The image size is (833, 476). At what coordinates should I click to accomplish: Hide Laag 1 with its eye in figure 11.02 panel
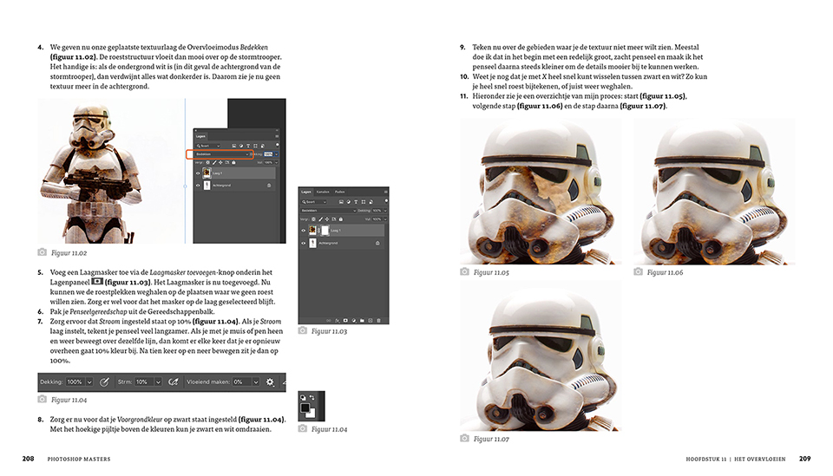[198, 173]
